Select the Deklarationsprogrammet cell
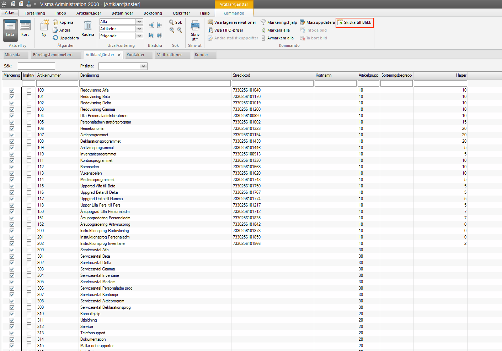This screenshot has width=502, height=351. (x=155, y=141)
